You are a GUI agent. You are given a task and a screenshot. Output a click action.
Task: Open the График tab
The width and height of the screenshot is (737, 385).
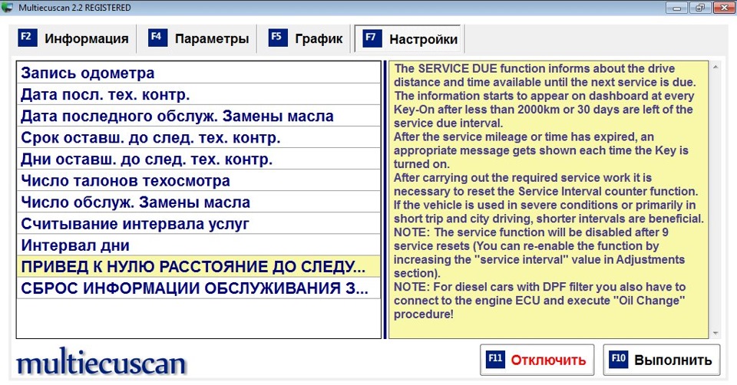coord(305,38)
